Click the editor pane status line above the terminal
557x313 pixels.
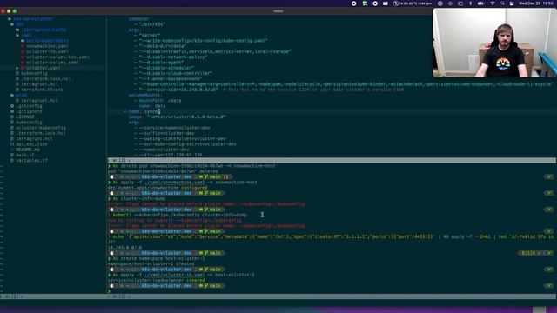coord(332,160)
